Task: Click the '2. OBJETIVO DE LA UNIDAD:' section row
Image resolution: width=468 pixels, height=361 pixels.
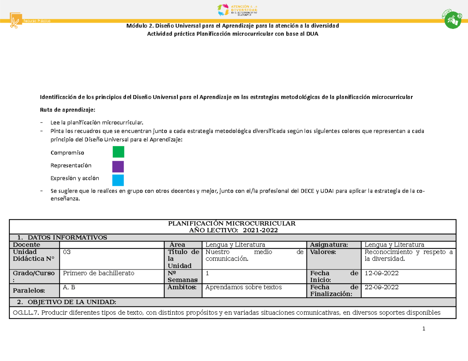Action: coord(232,303)
